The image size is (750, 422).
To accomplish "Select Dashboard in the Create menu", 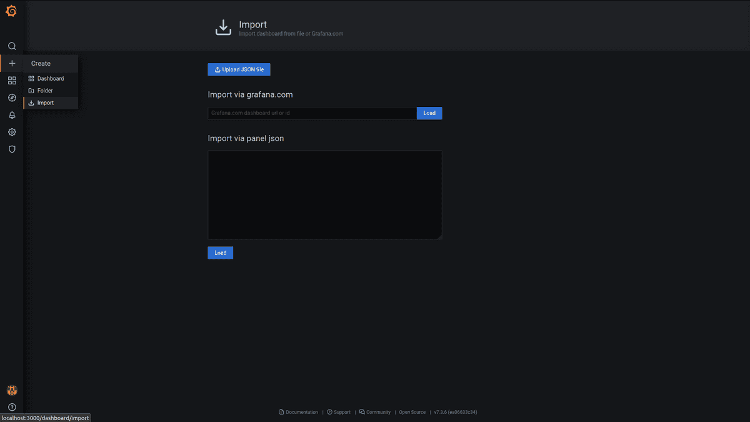I will 51,78.
